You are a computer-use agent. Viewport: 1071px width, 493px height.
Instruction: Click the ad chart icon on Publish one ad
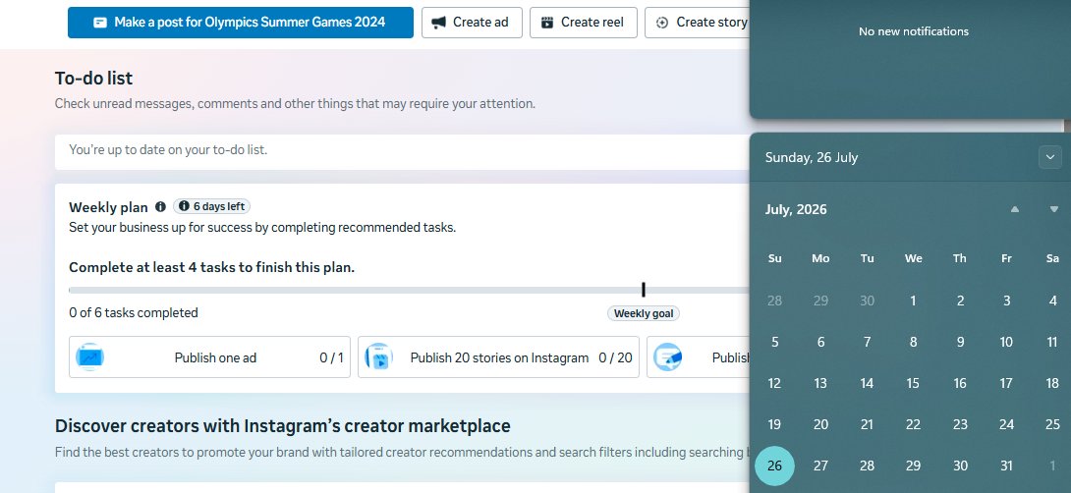coord(89,357)
